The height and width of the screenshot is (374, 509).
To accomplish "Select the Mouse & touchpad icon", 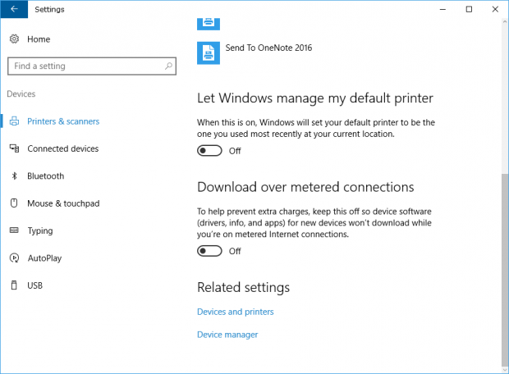I will [x=14, y=203].
